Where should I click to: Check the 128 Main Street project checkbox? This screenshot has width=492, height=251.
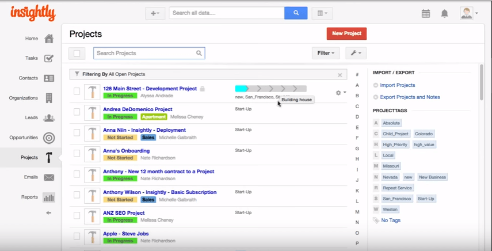[x=77, y=92]
